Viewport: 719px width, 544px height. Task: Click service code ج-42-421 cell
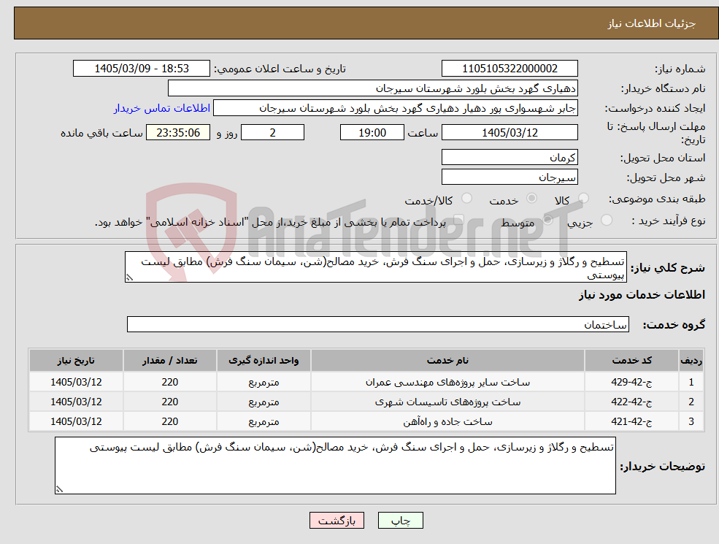(x=631, y=421)
